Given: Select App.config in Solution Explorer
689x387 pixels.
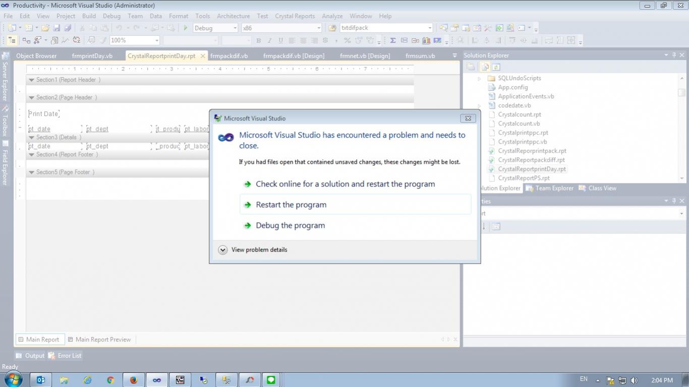Looking at the screenshot, I should pos(513,87).
